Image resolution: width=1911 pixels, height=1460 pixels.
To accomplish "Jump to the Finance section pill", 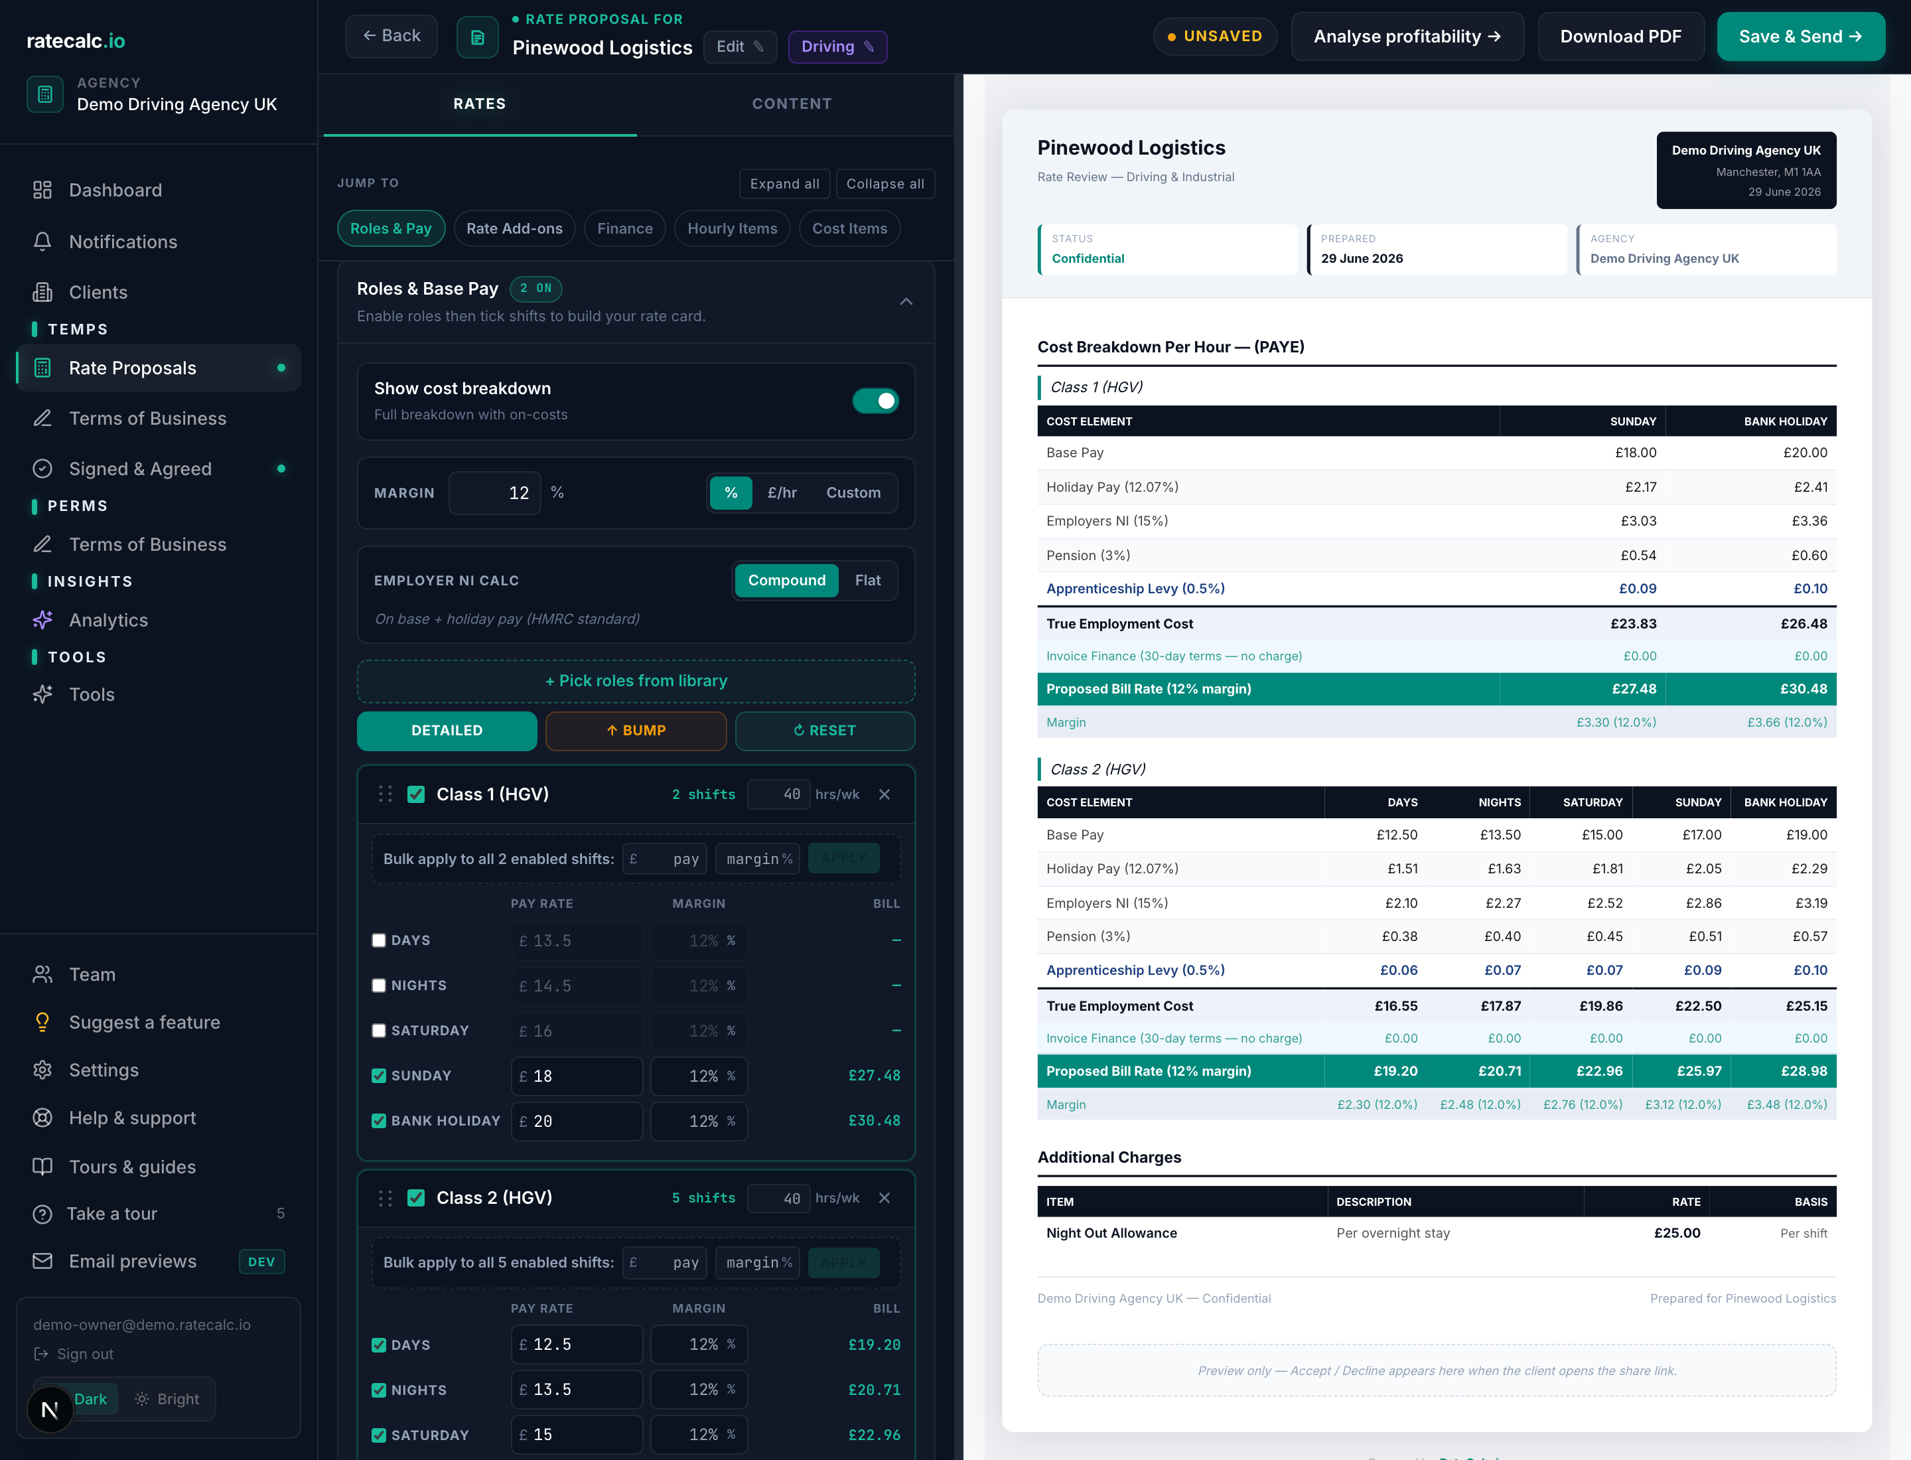I will (x=625, y=228).
